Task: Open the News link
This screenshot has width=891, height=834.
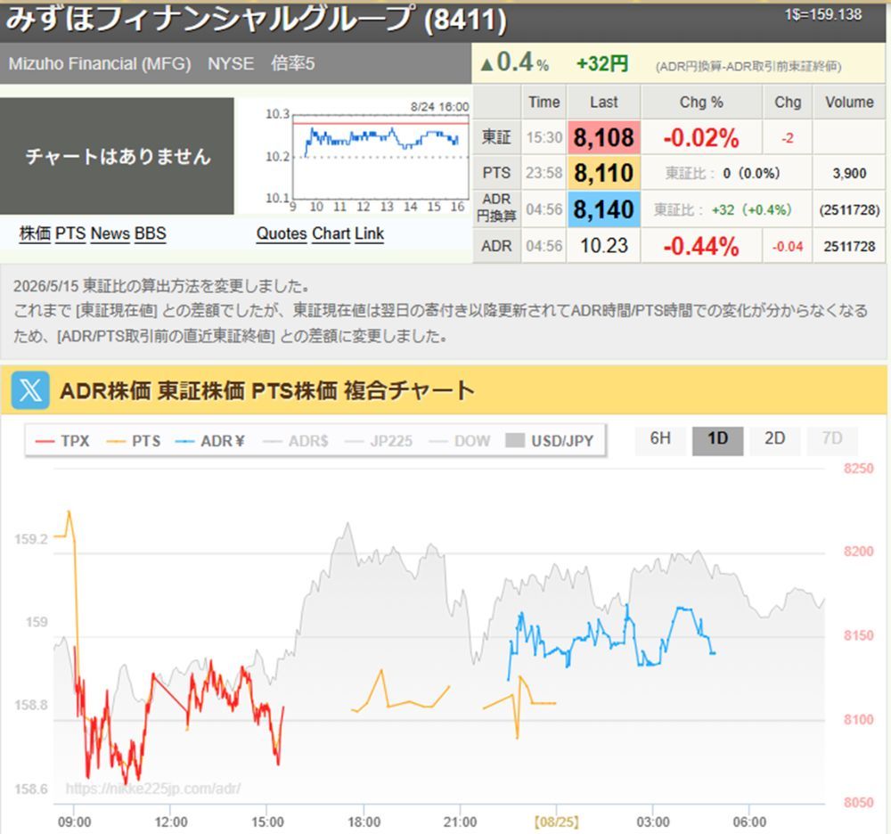Action: coord(110,233)
